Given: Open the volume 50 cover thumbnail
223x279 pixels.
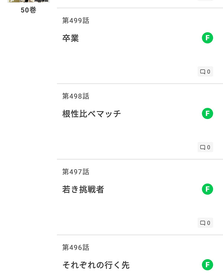Looking at the screenshot, I should (x=29, y=1).
